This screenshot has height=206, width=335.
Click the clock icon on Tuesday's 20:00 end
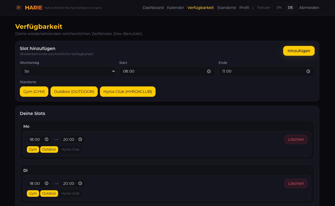80,183
